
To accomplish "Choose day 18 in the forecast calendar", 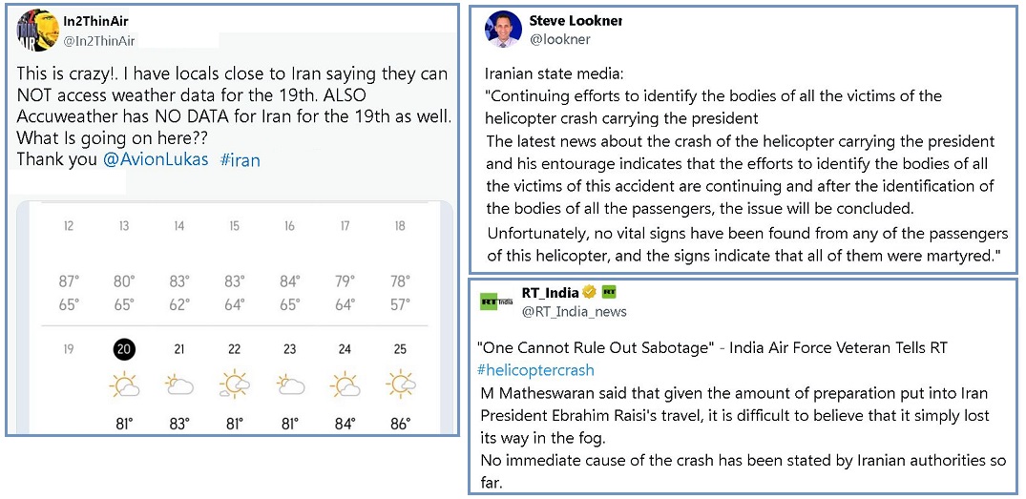I will click(x=400, y=226).
